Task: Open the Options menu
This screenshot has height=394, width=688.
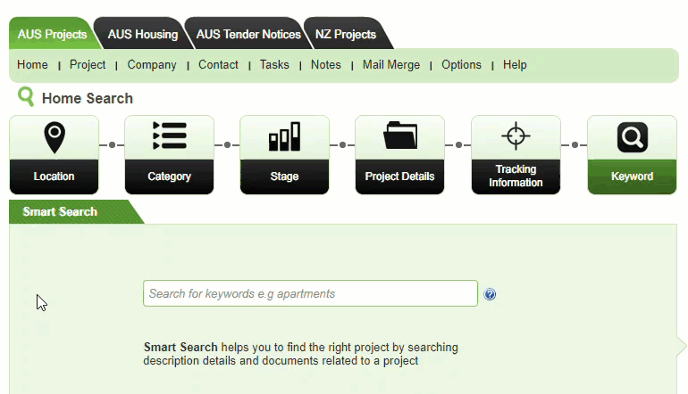Action: [461, 65]
